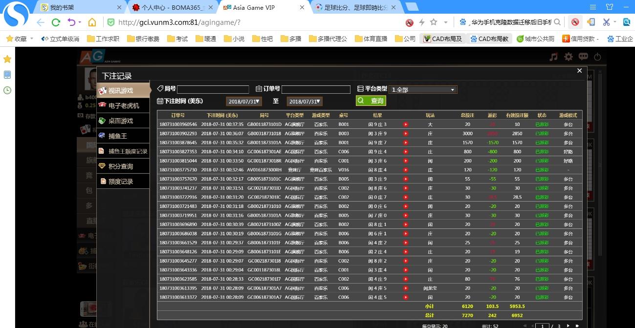
Task: Play replay video for order 180731003878645
Action: click(405, 143)
